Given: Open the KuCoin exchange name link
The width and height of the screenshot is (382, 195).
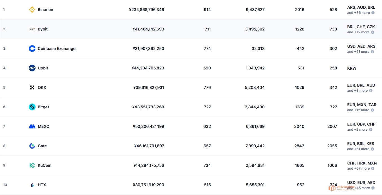Looking at the screenshot, I should click(45, 165).
